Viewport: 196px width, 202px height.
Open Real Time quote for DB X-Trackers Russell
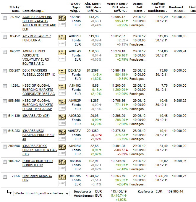pyautogui.click(x=62, y=72)
